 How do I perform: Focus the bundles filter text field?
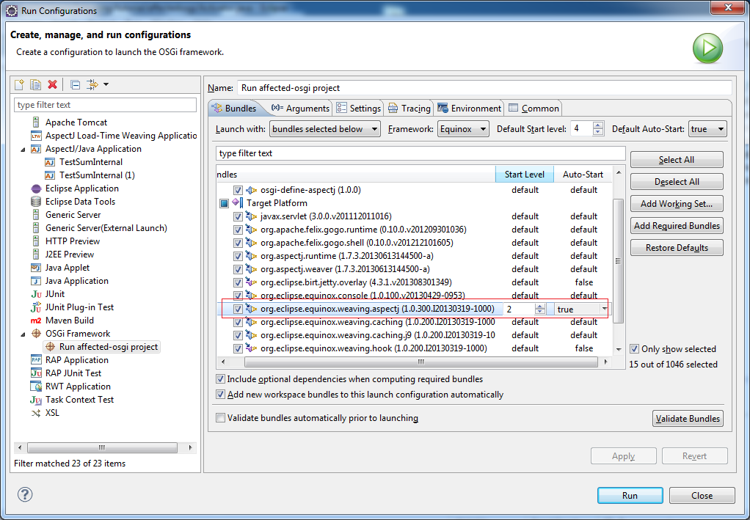click(420, 153)
